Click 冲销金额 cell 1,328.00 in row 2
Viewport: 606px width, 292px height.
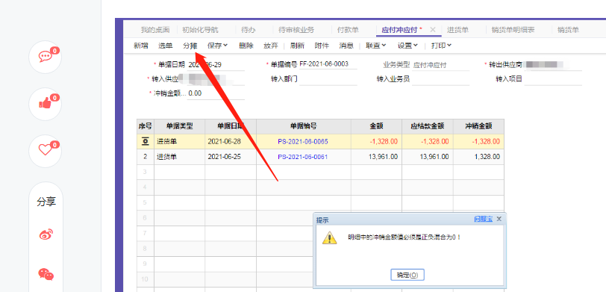click(478, 157)
